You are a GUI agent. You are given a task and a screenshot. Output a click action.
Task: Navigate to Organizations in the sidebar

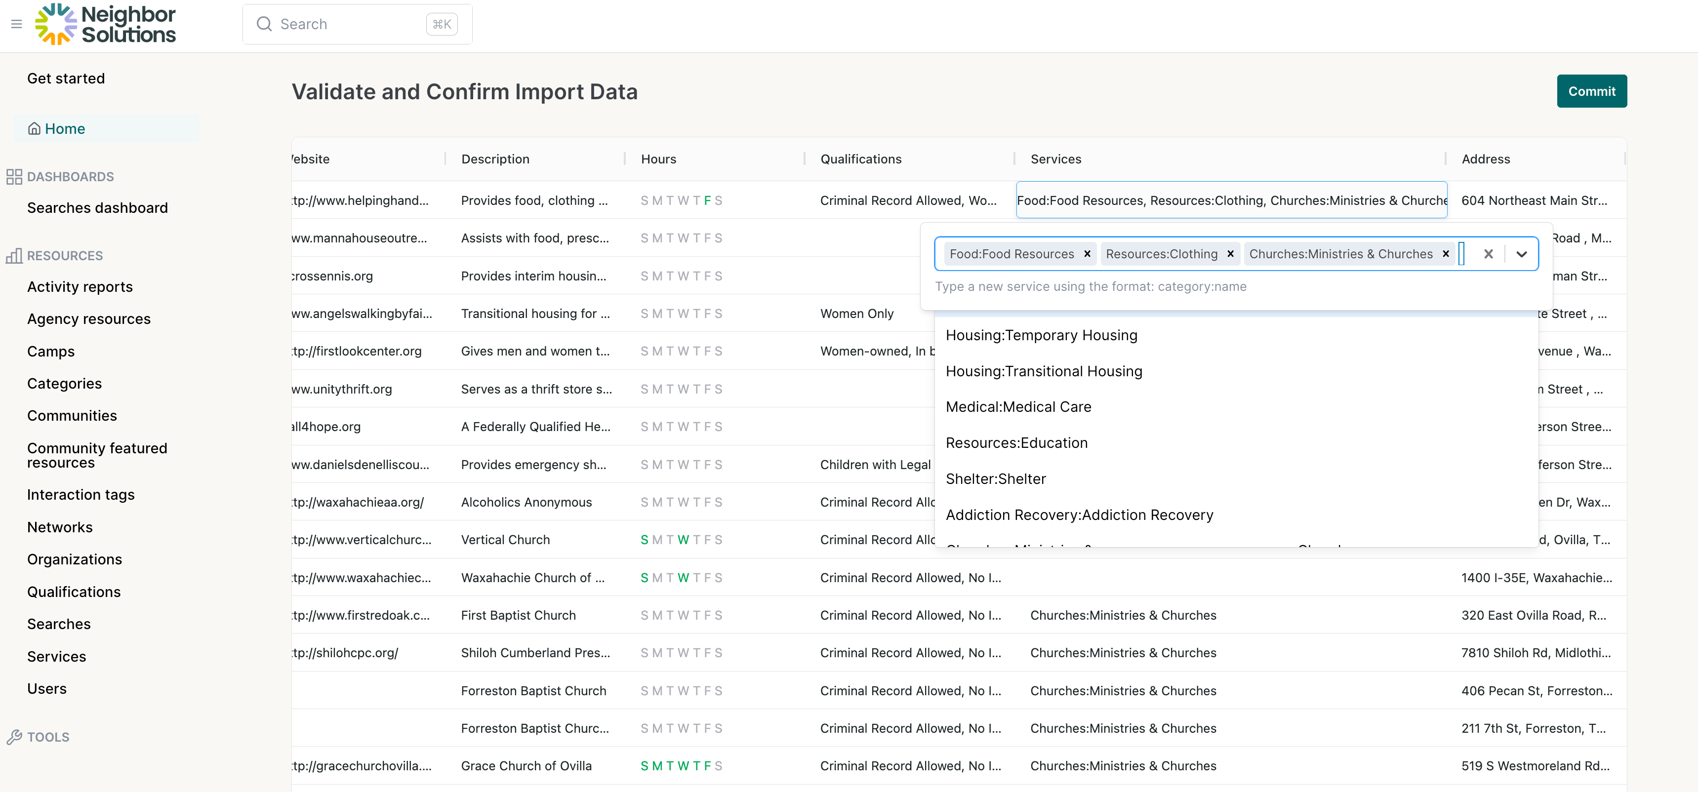(x=75, y=559)
